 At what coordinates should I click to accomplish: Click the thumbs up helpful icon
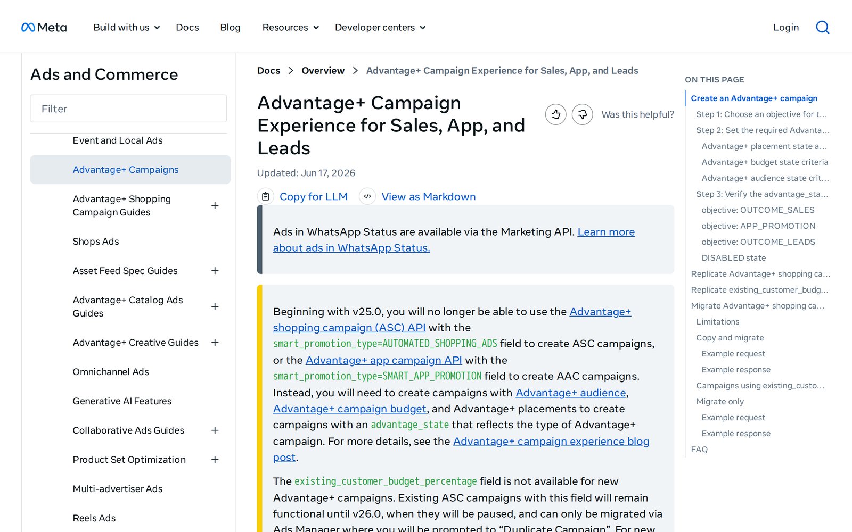[555, 114]
